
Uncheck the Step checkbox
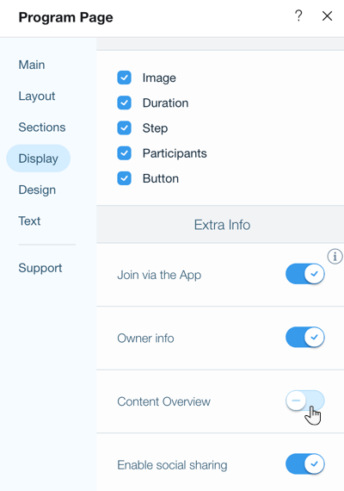coord(124,128)
